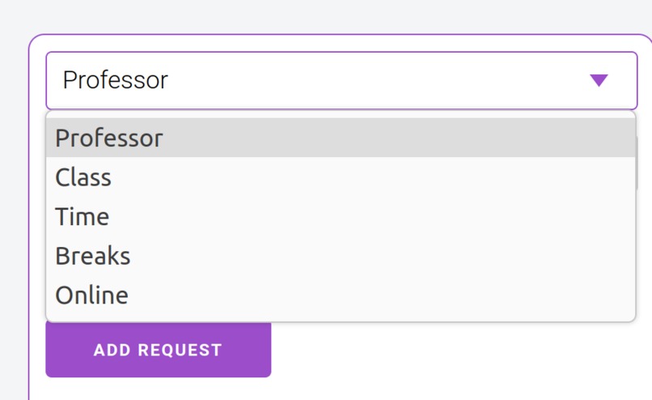This screenshot has width=652, height=400.
Task: Select the highlighted Professor option
Action: point(341,138)
